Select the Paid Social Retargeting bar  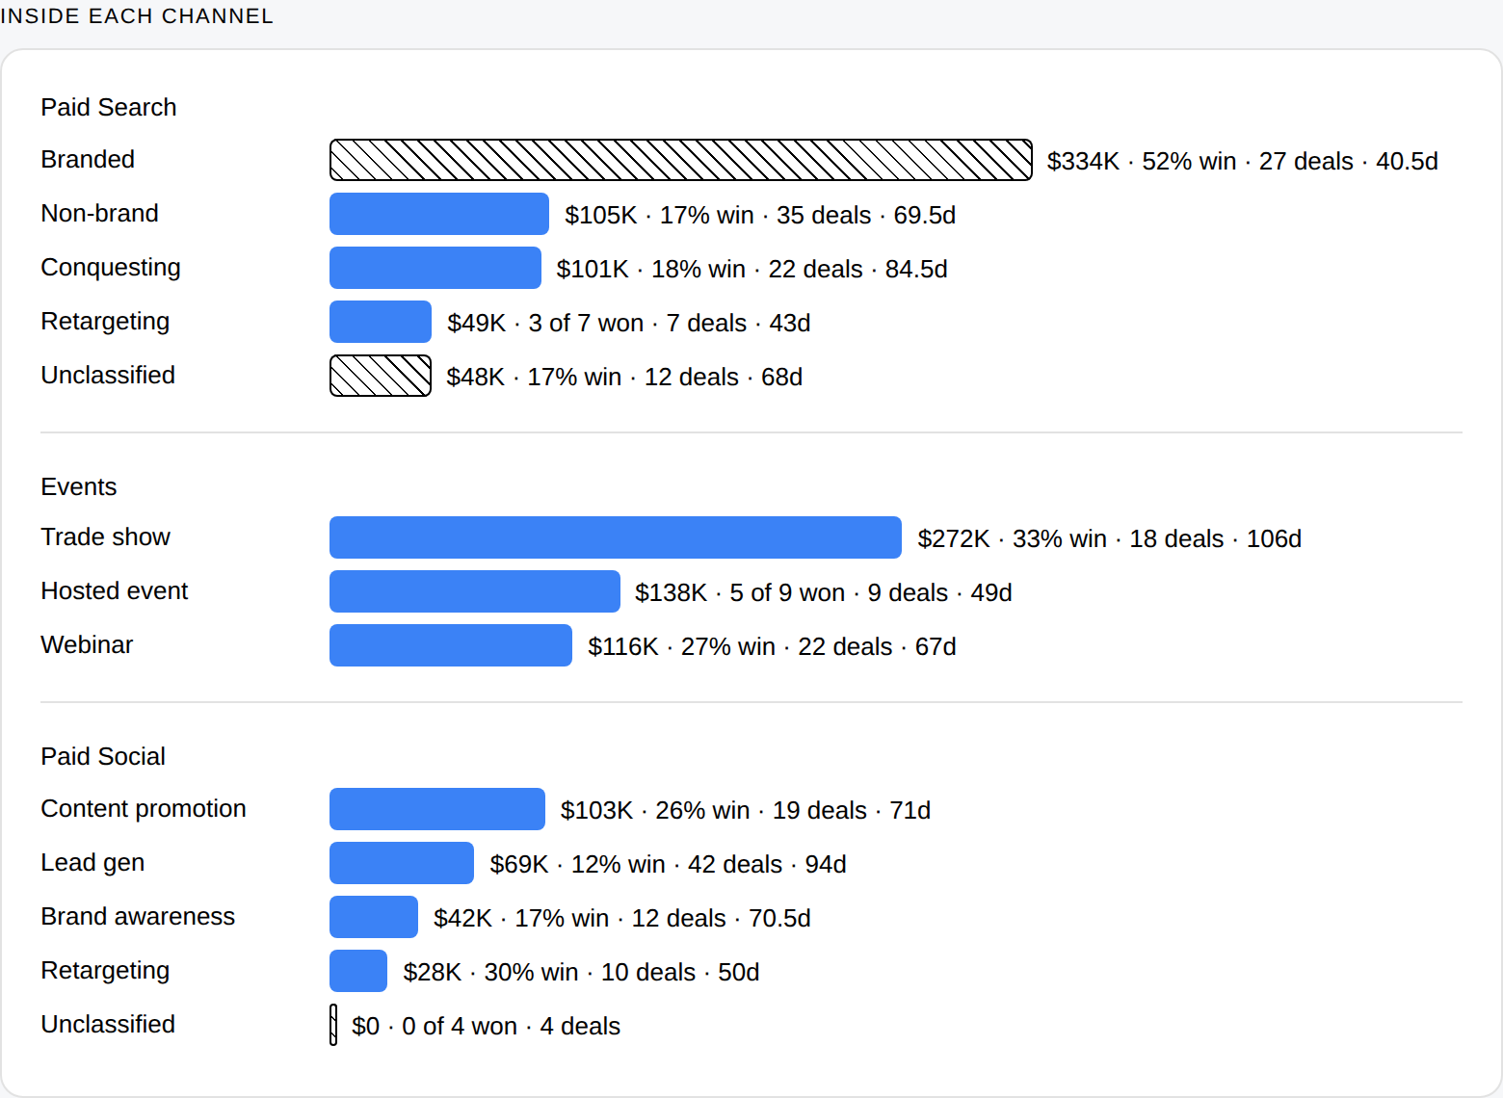[358, 971]
